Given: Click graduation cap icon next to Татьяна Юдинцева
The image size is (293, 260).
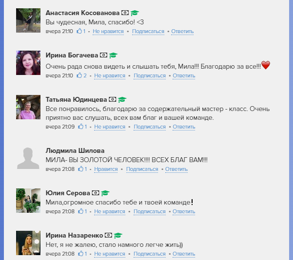Looking at the screenshot, I should pyautogui.click(x=122, y=99).
